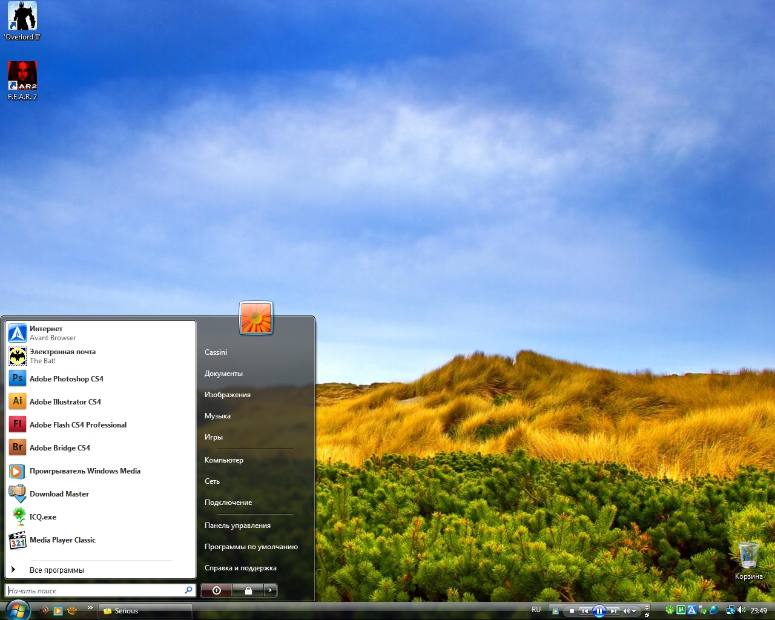Screen dimensions: 775x620
Task: Open the Overlord II desktop shortcut
Action: (22, 21)
